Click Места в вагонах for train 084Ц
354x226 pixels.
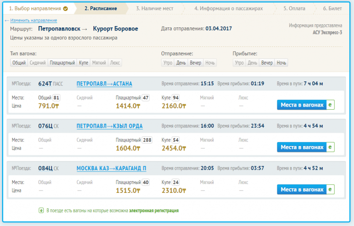(302, 189)
